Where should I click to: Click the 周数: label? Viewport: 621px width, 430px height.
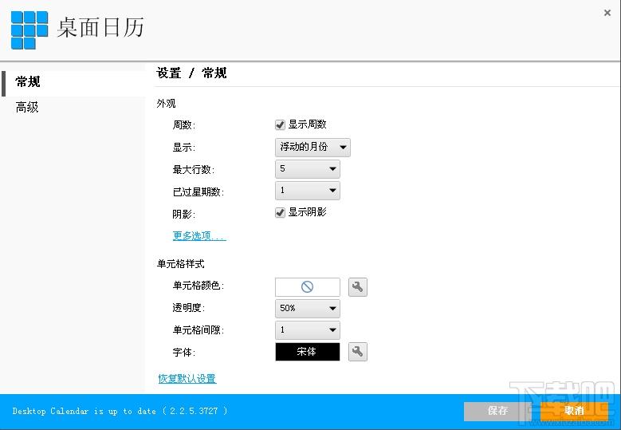pos(184,125)
